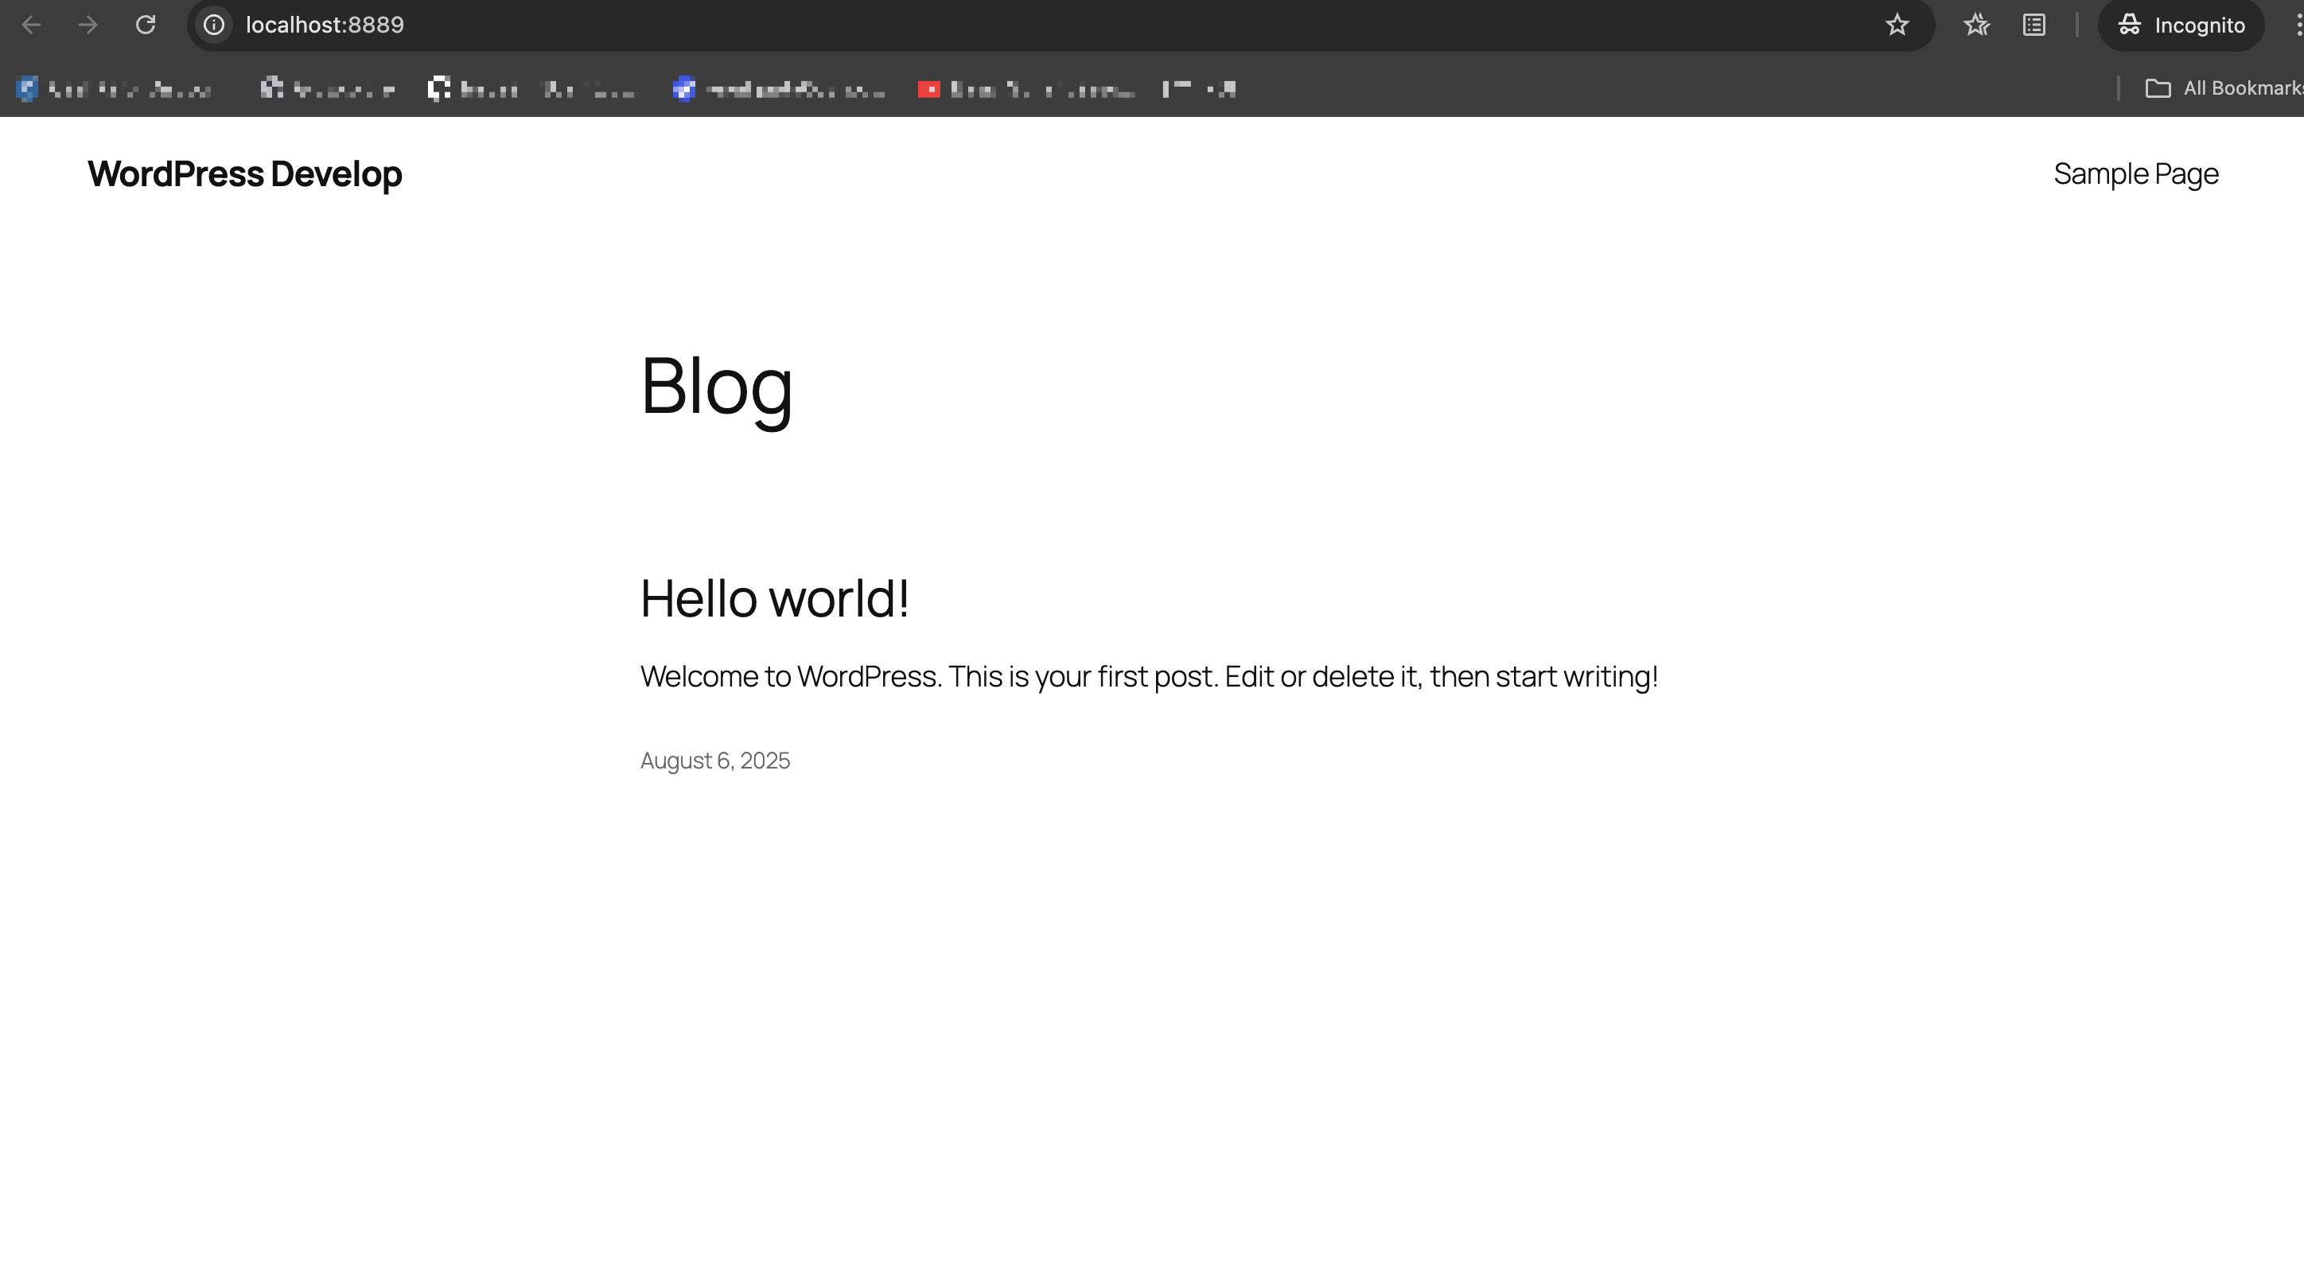
Task: Open the fourth bookmark with blue-purple icon
Action: 778,88
